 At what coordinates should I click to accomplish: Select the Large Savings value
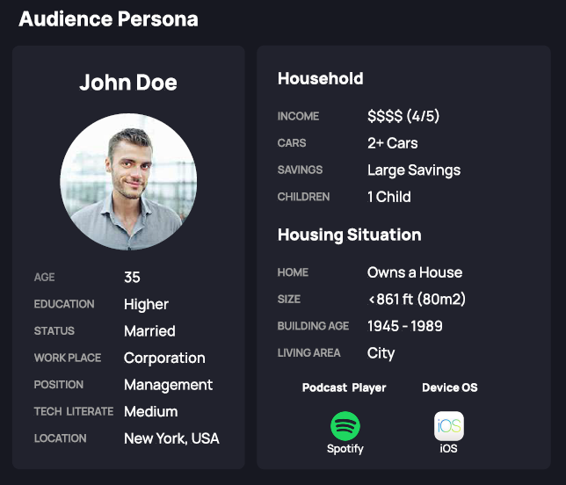[x=414, y=170]
